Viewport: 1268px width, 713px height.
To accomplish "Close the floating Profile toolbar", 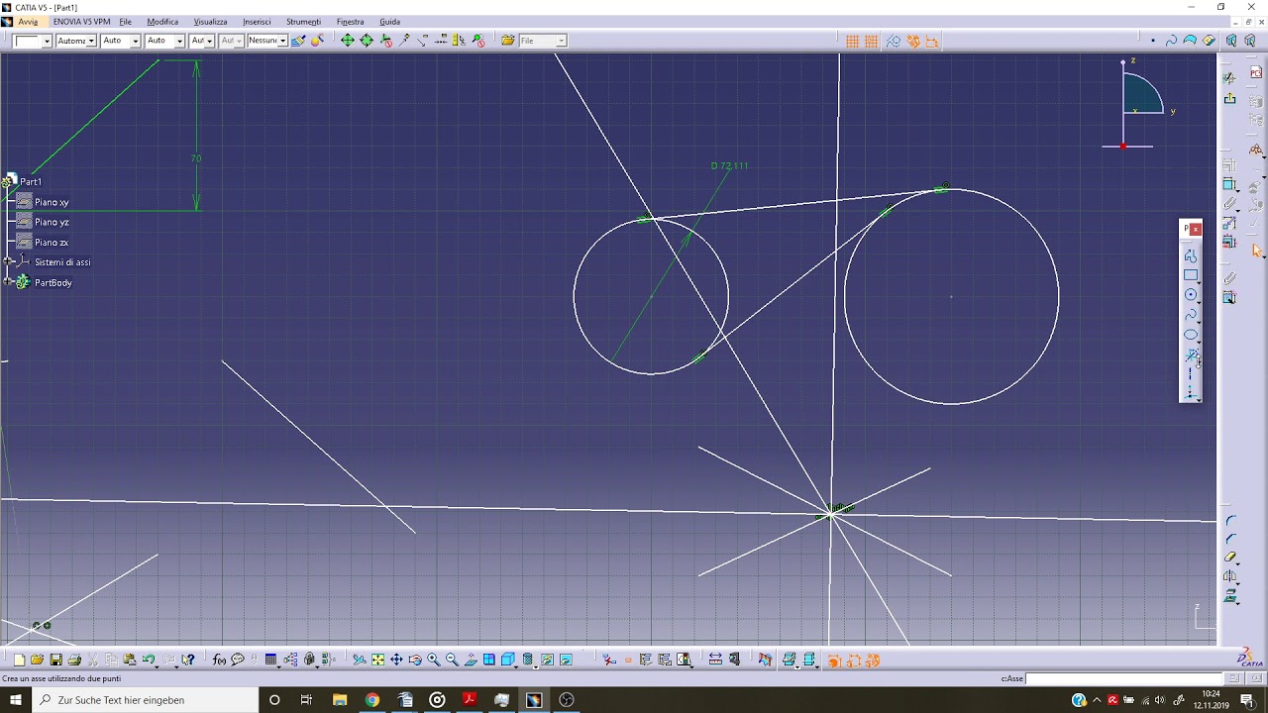I will 1196,229.
